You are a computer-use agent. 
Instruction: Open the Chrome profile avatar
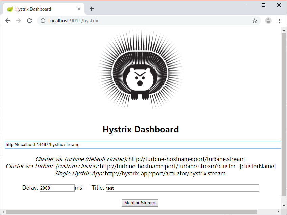pyautogui.click(x=268, y=21)
